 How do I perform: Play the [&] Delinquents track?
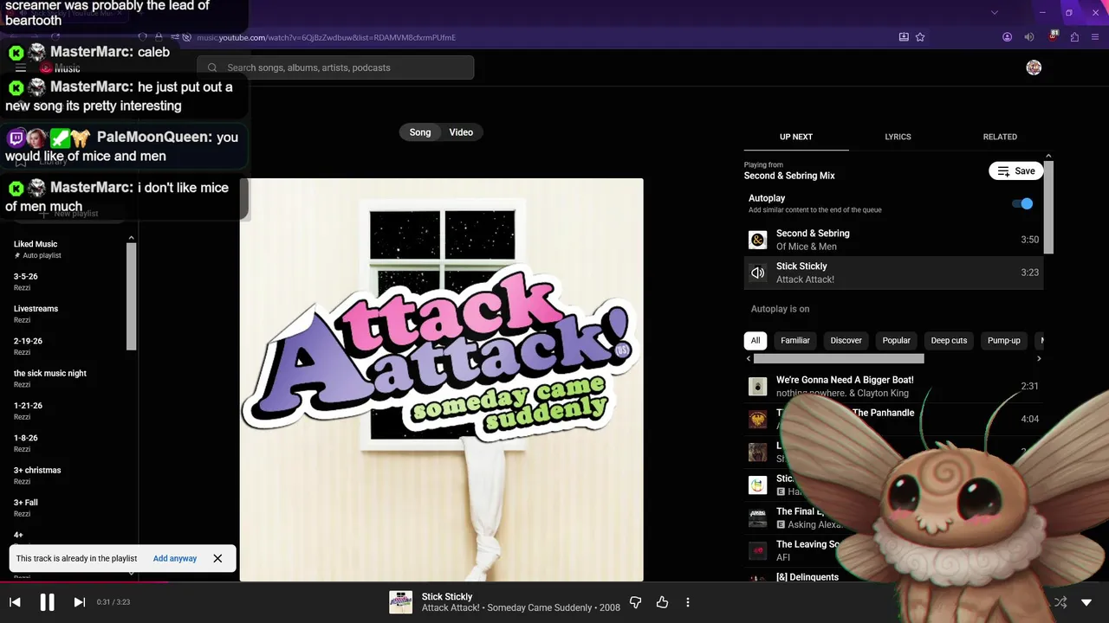point(807,577)
